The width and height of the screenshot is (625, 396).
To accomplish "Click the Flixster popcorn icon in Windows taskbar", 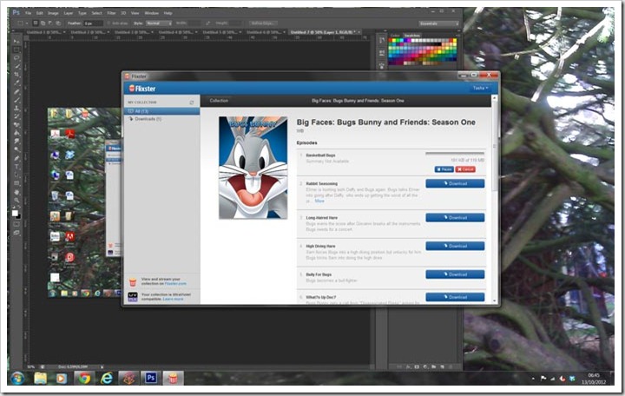I will [x=173, y=378].
